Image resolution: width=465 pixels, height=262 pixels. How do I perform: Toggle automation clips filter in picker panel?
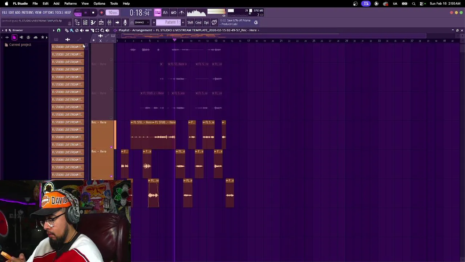pyautogui.click(x=79, y=39)
